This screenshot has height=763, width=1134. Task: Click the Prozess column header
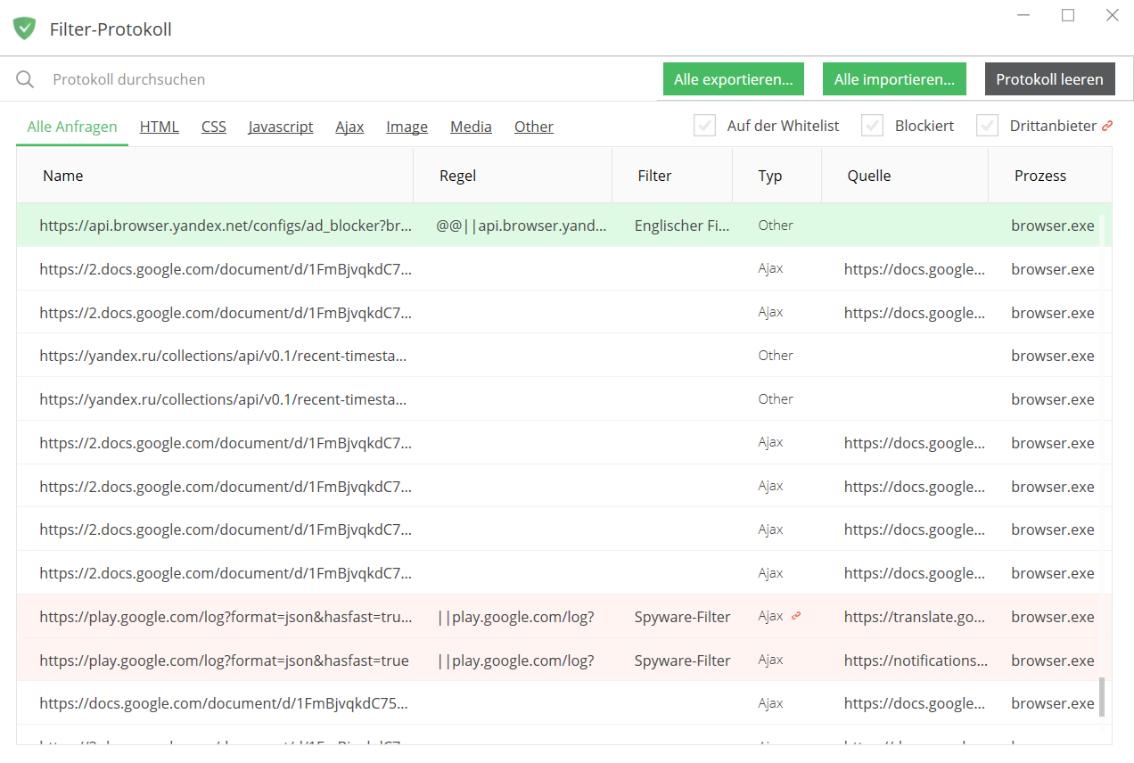pos(1049,176)
